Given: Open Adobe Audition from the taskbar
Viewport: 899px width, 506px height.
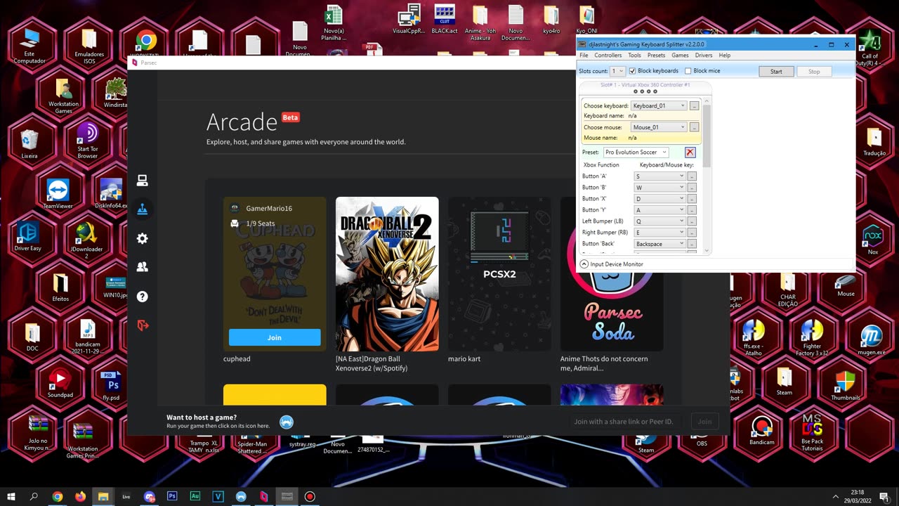Looking at the screenshot, I should (195, 496).
